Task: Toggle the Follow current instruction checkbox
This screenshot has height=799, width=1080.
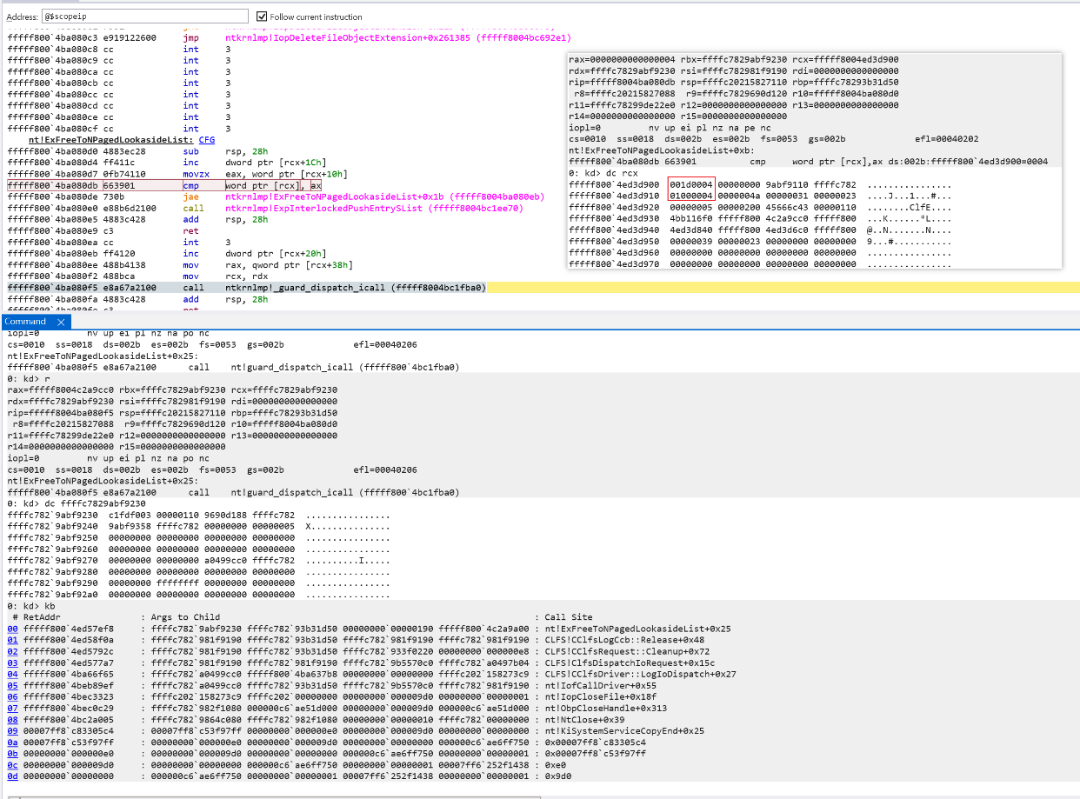Action: [263, 17]
